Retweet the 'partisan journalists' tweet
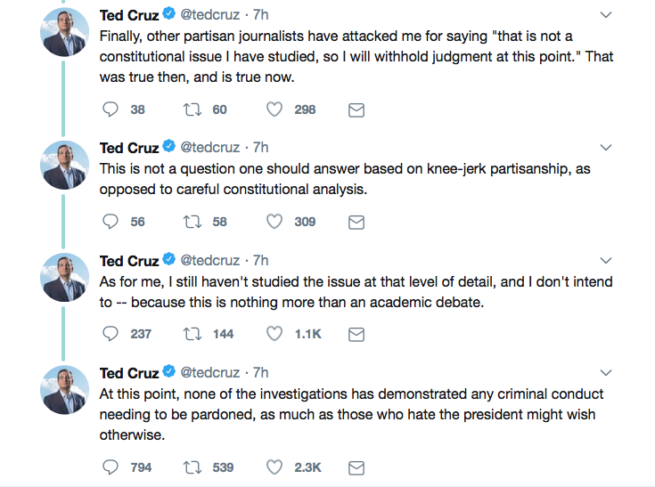655x487 pixels. coord(190,110)
